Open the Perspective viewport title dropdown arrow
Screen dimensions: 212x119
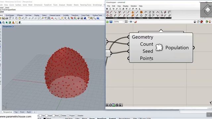point(13,26)
